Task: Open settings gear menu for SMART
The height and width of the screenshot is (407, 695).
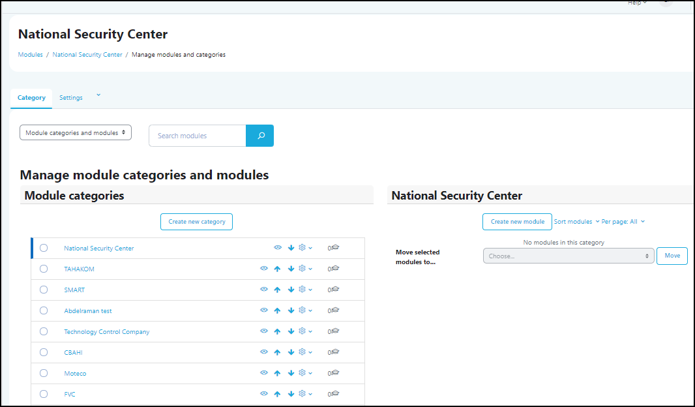Action: (305, 289)
